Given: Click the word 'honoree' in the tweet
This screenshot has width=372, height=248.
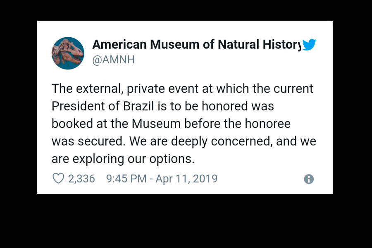Looking at the screenshot, I should coord(267,124).
